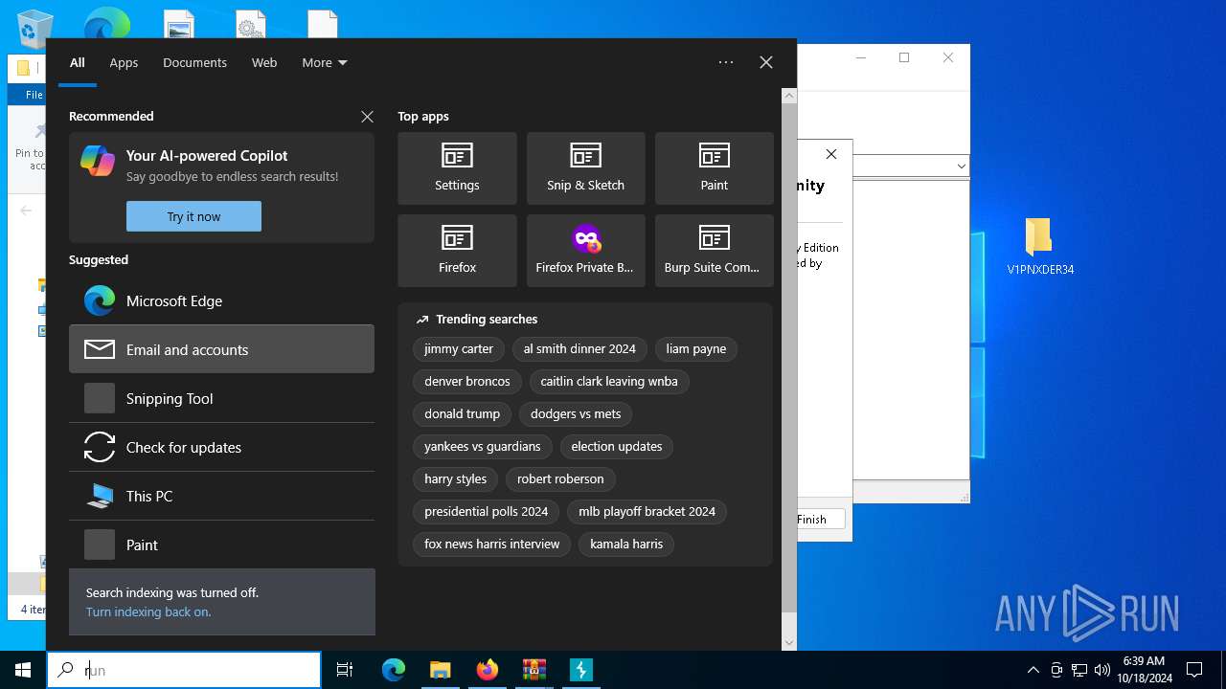
Task: Search fox news harris interview
Action: [492, 544]
